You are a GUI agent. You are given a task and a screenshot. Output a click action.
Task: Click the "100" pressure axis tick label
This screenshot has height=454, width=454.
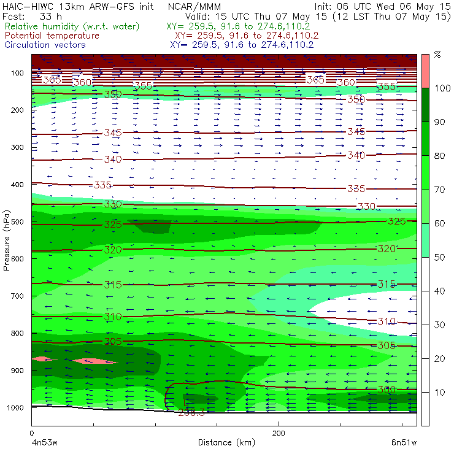pyautogui.click(x=17, y=73)
